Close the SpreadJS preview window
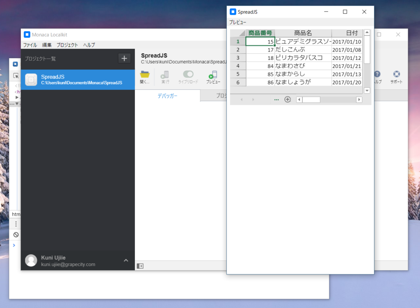 click(x=364, y=12)
